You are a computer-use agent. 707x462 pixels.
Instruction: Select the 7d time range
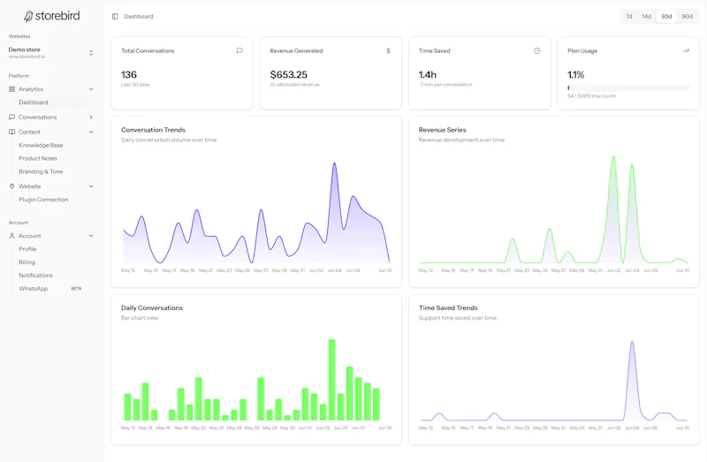pyautogui.click(x=629, y=16)
